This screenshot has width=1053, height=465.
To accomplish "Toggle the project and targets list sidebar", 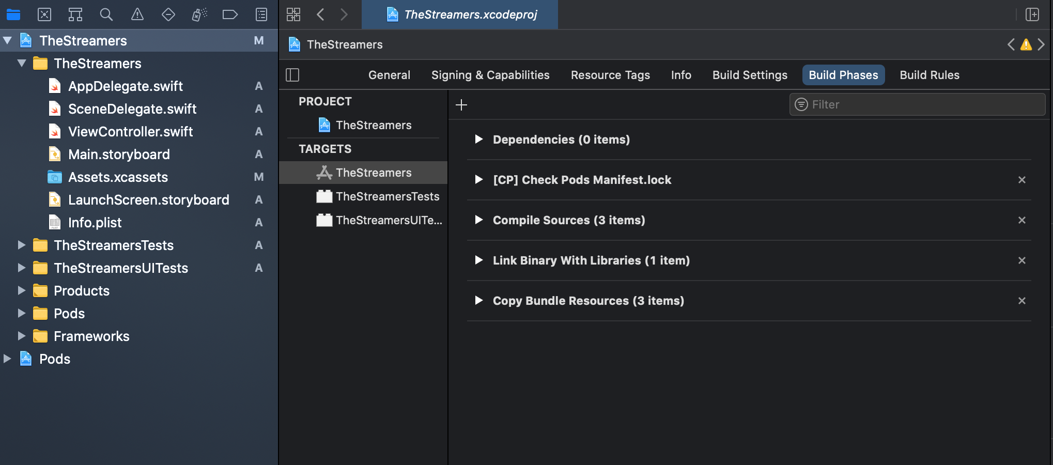I will [292, 75].
